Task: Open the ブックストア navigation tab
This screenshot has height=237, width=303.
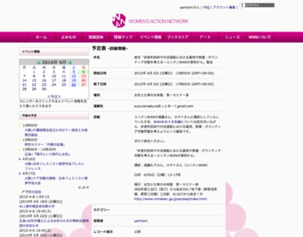Action: (x=178, y=37)
